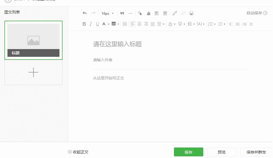273x158 pixels.
Task: Click the 预览 preview button
Action: pyautogui.click(x=222, y=152)
